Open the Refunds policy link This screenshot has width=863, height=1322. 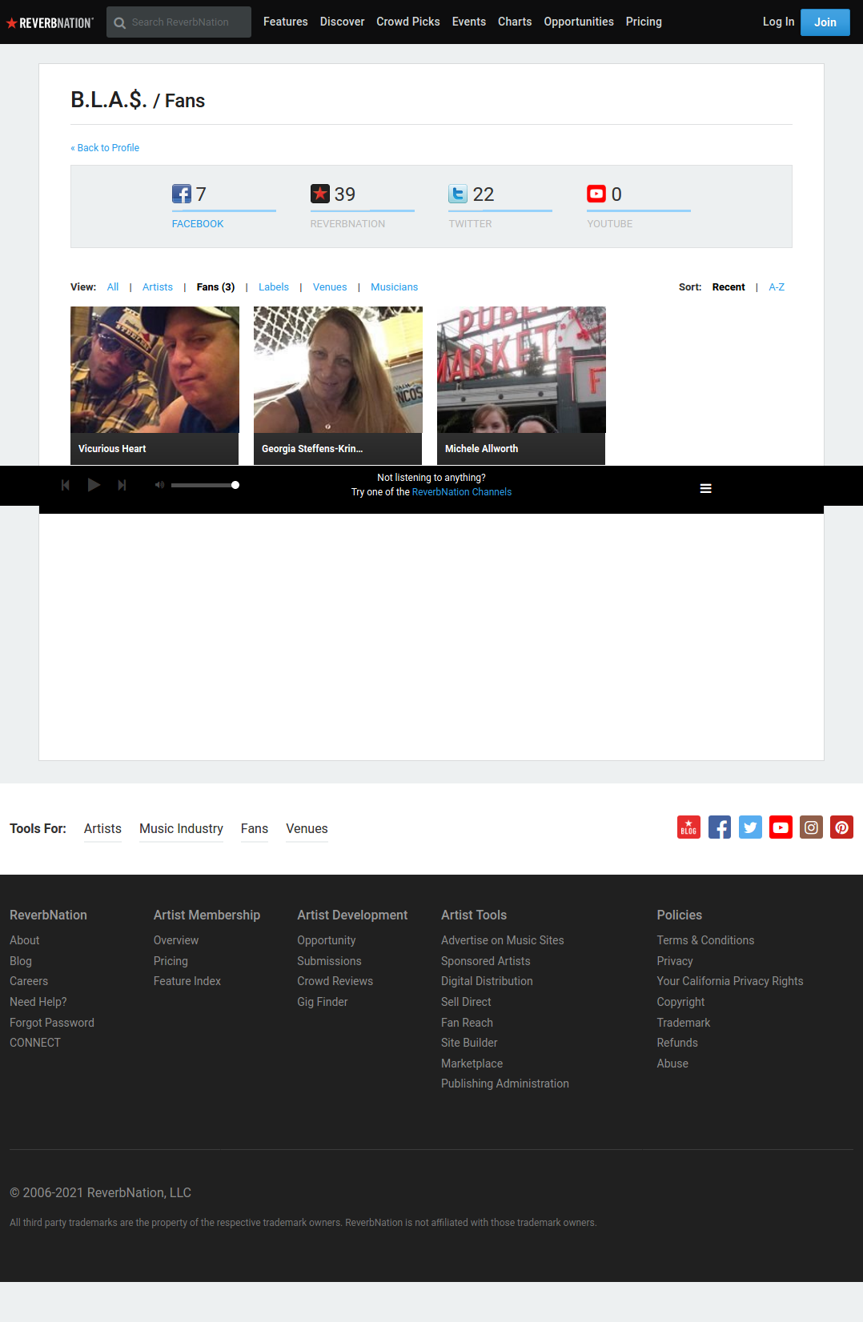click(x=677, y=1043)
